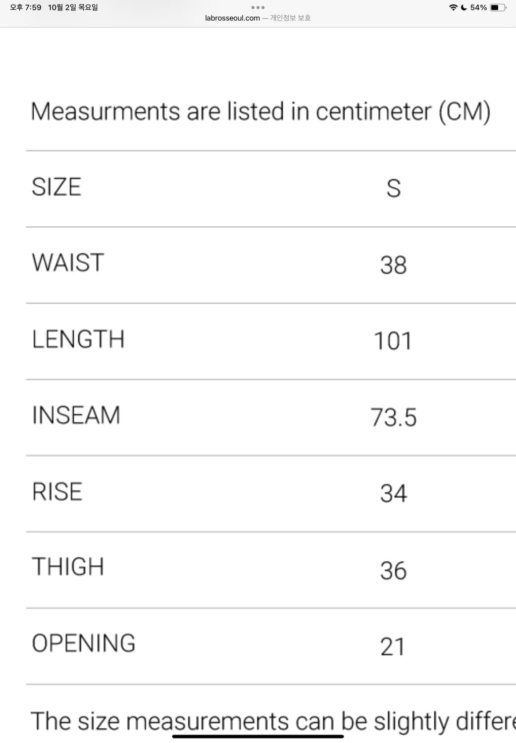The height and width of the screenshot is (743, 516).
Task: Click the LENGTH row label
Action: pyautogui.click(x=78, y=340)
